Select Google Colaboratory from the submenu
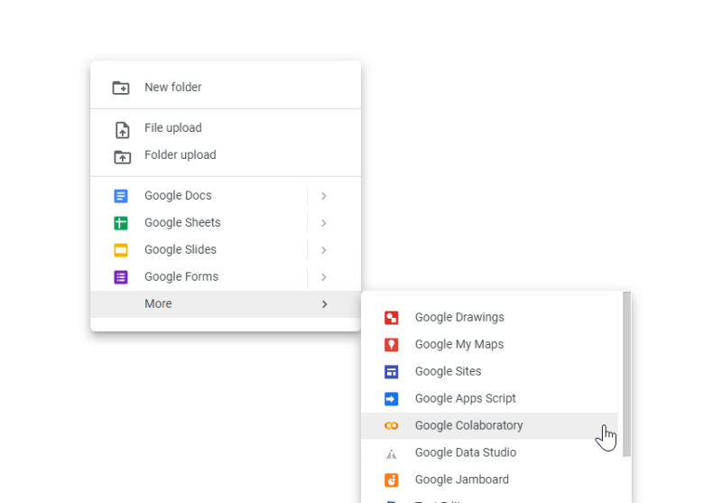This screenshot has width=722, height=503. coord(468,425)
